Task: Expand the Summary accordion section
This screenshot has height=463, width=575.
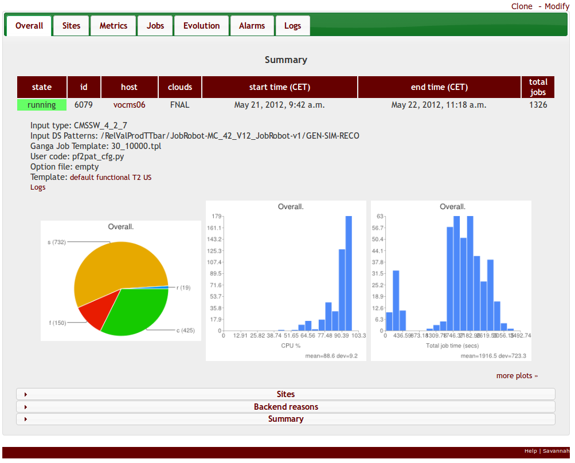Action: (x=285, y=419)
